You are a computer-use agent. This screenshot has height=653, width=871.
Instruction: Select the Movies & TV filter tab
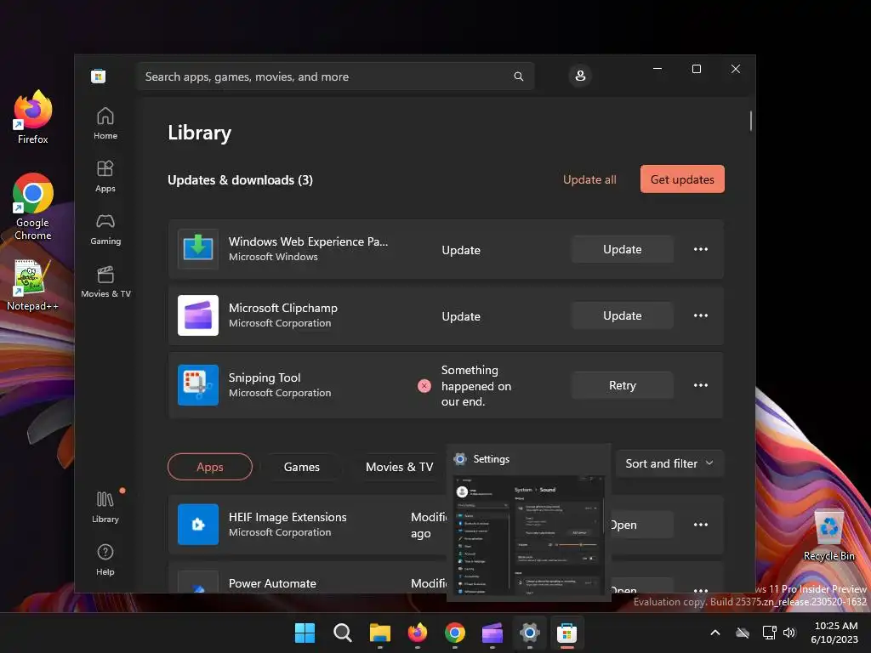point(400,467)
